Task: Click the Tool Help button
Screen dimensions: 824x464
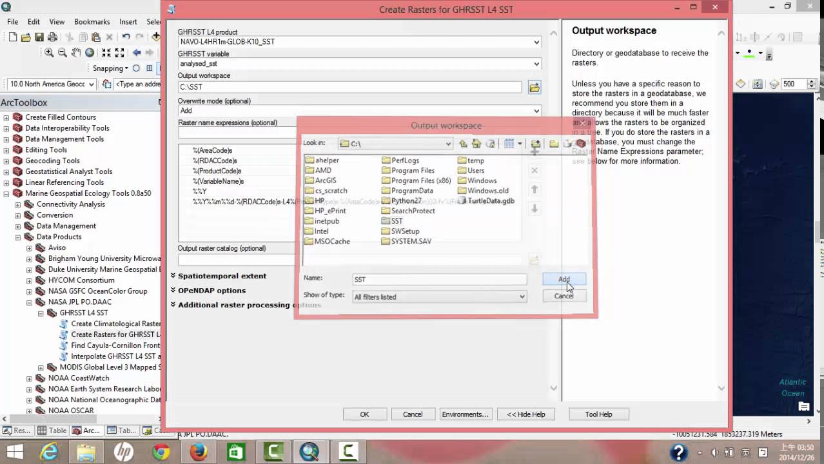Action: (598, 414)
